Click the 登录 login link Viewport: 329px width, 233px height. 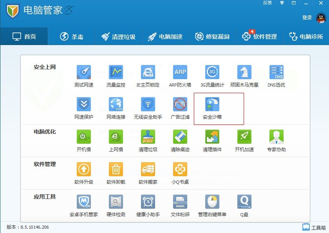point(307,18)
